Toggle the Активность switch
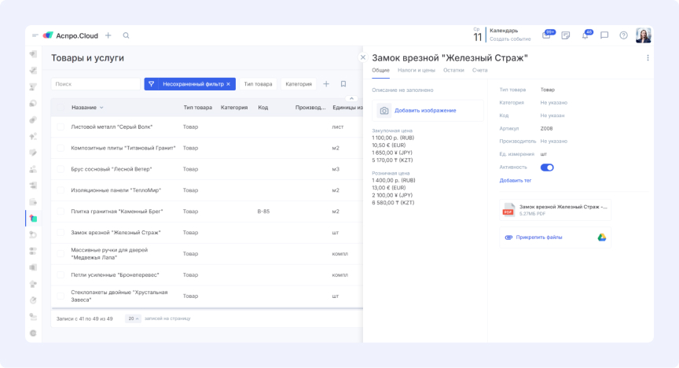679x368 pixels. (547, 167)
